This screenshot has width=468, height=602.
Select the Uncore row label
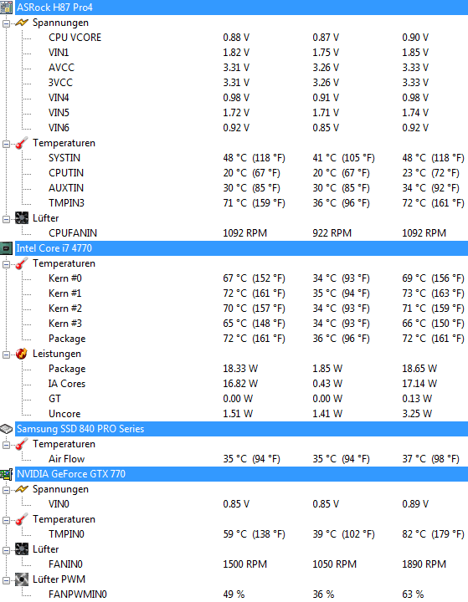(64, 414)
